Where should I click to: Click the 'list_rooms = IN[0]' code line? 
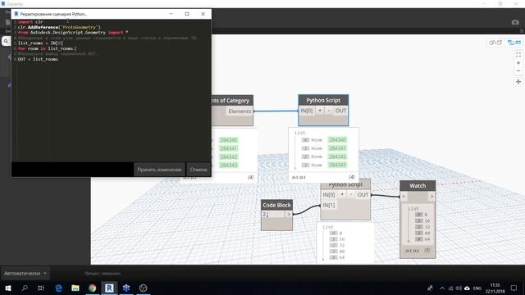click(40, 43)
